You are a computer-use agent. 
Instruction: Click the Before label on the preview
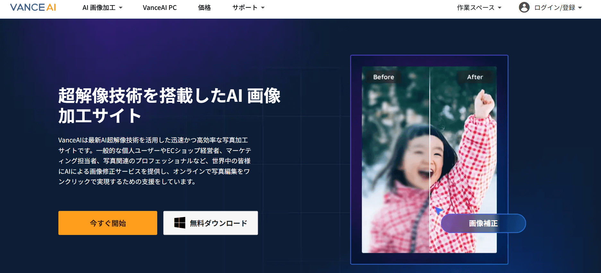(383, 77)
